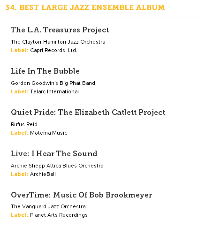The width and height of the screenshot is (205, 228).
Task: Click the Rufus Reid artist name
Action: (24, 124)
